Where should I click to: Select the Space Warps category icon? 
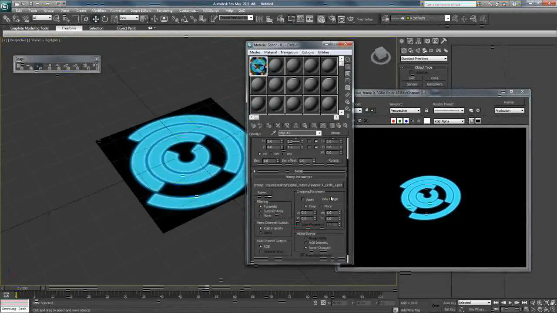tap(439, 50)
